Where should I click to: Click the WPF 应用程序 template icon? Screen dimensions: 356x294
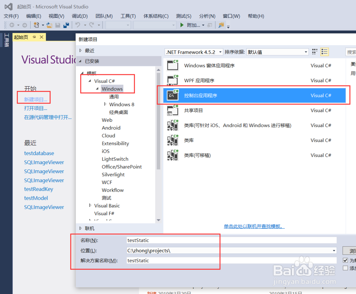point(173,80)
